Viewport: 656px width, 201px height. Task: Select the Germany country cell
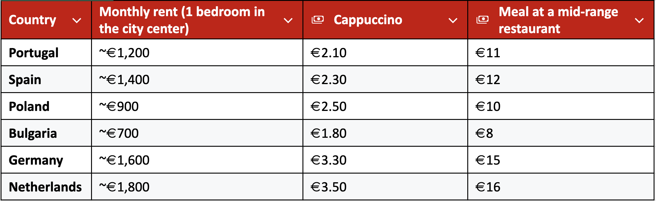click(46, 160)
